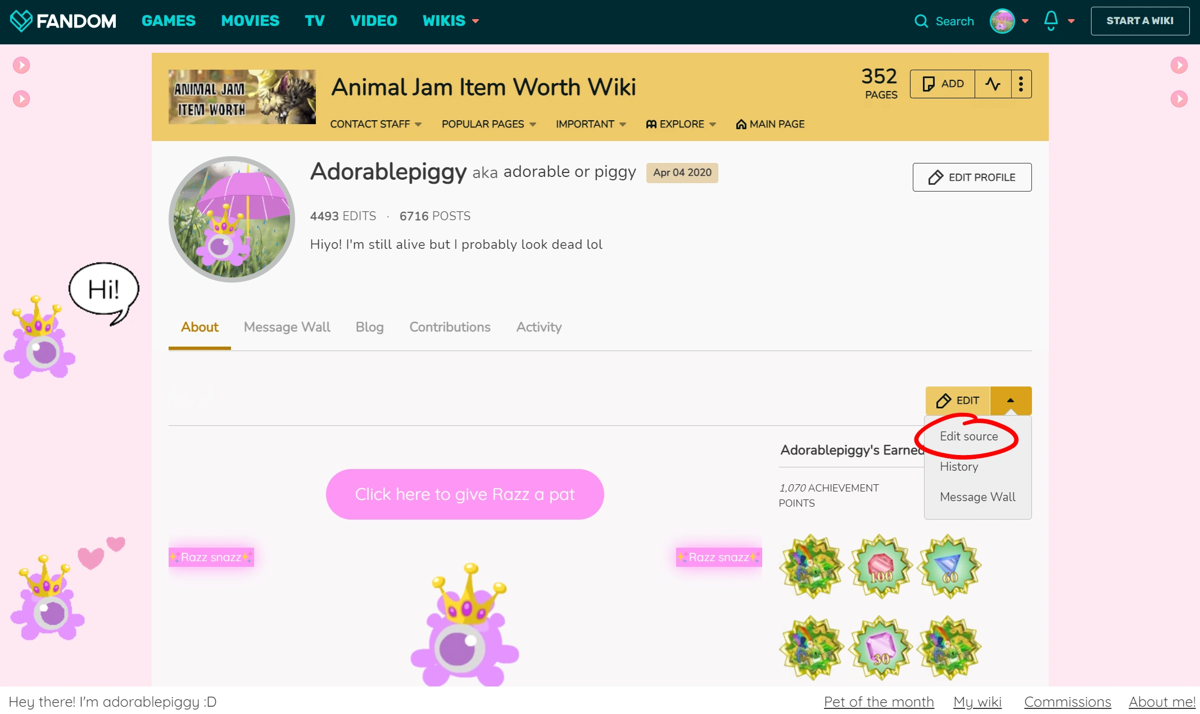The image size is (1200, 714).
Task: Click the top-left pink play arrow
Action: point(21,65)
